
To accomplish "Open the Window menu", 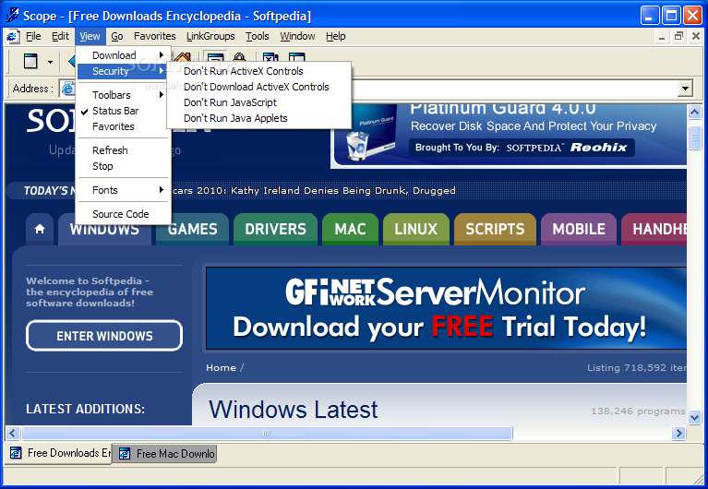I will [x=297, y=36].
